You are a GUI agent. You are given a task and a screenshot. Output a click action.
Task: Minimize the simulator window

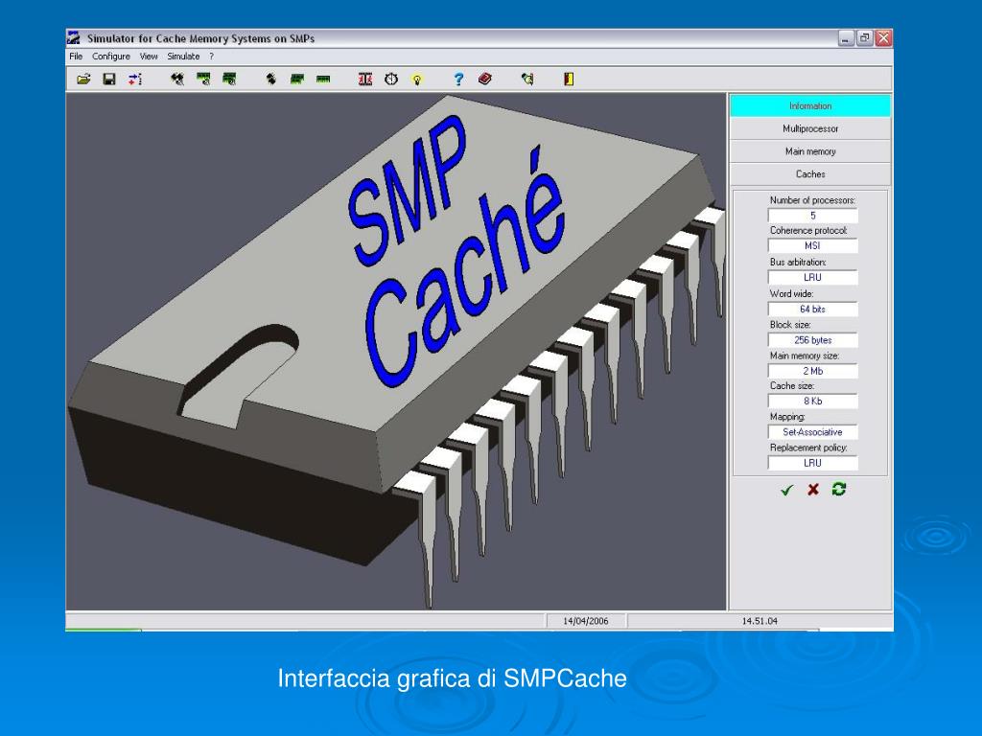tap(846, 38)
